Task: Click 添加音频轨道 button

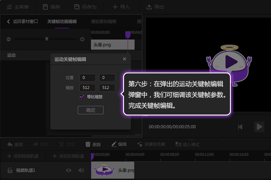Action: [68, 156]
